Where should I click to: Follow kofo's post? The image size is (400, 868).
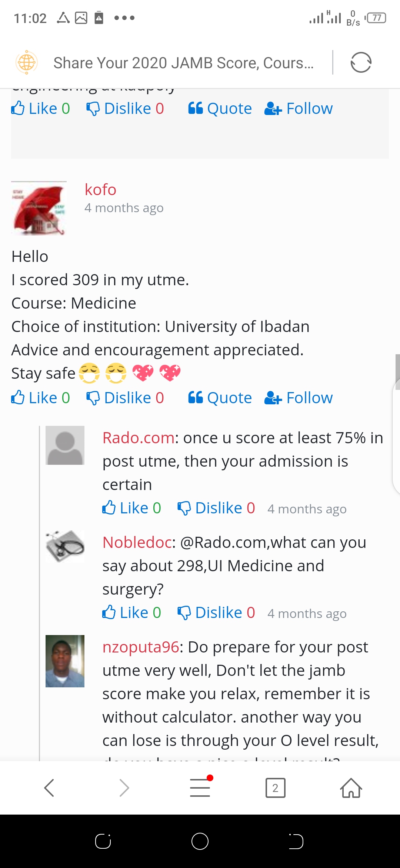299,398
